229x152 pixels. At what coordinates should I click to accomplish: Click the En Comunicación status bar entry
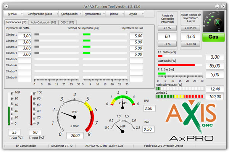[x=26, y=146]
